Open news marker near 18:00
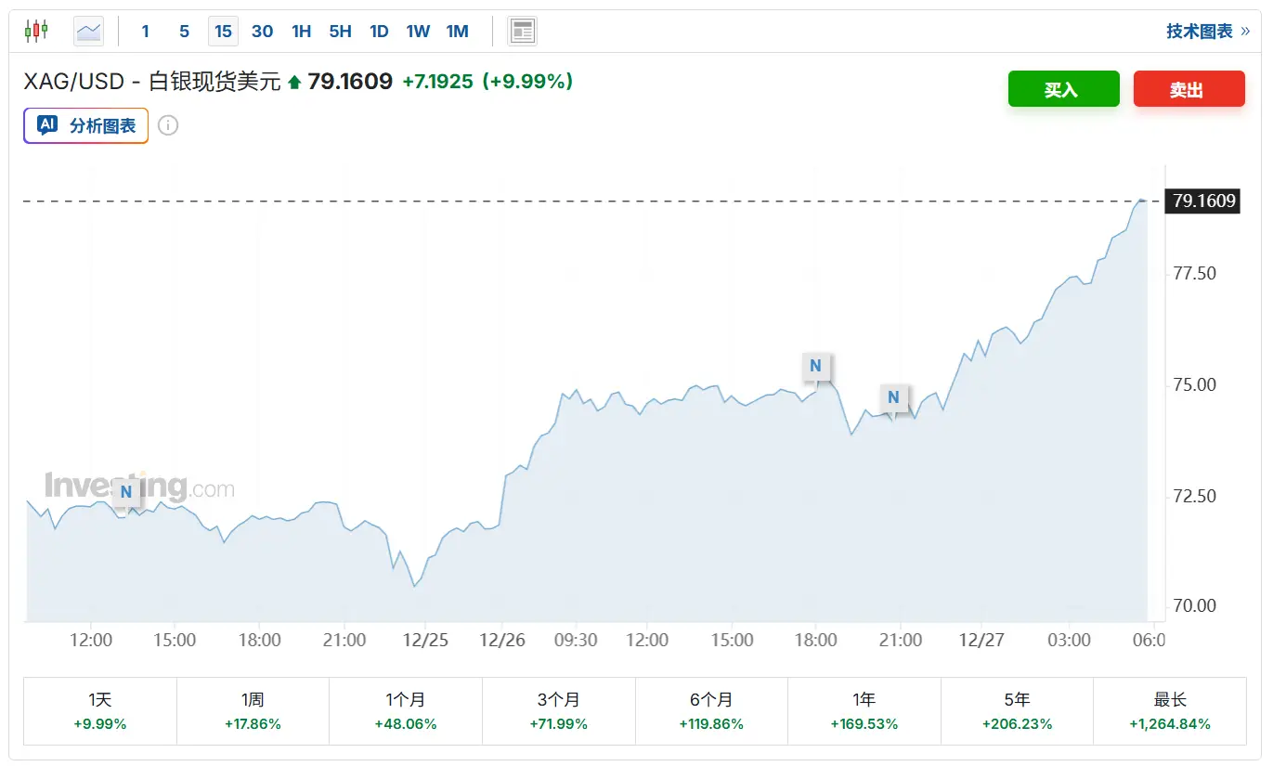This screenshot has width=1273, height=766. (x=815, y=366)
